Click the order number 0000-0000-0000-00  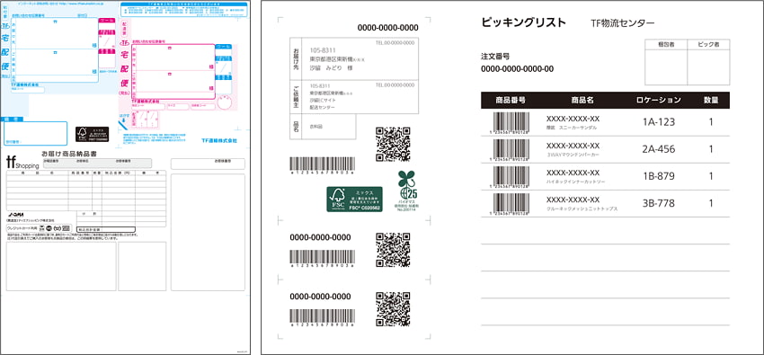tap(517, 68)
